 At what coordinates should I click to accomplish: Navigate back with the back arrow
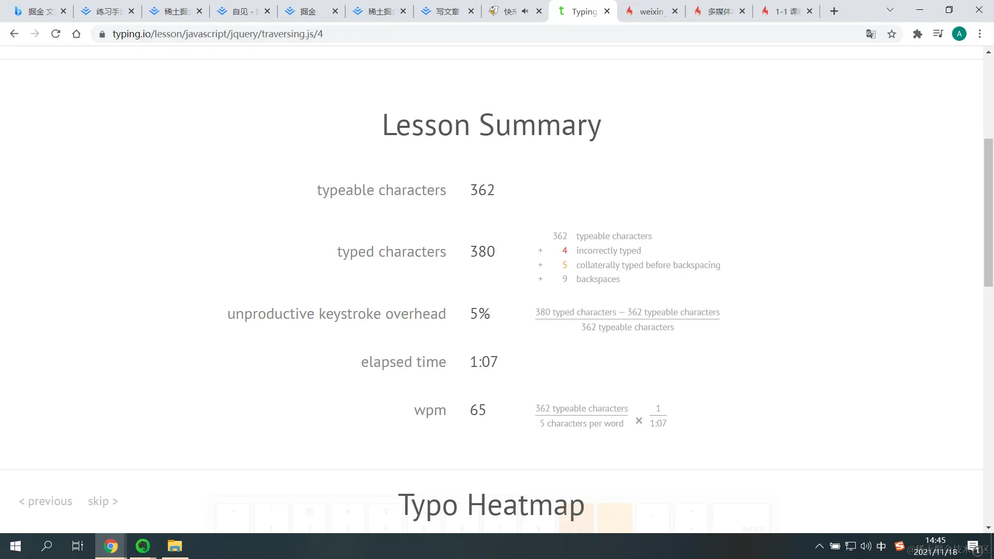pyautogui.click(x=14, y=34)
